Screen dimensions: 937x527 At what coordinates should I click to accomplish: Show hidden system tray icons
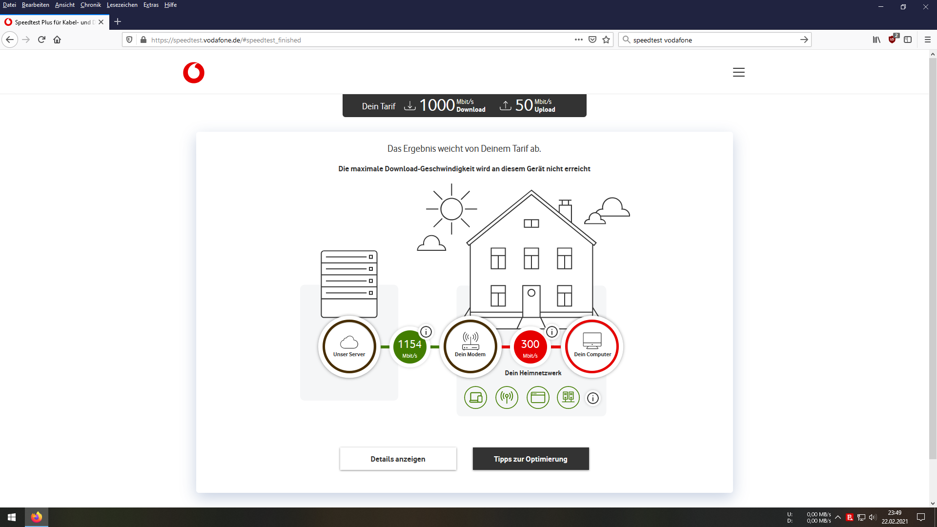[x=838, y=517]
